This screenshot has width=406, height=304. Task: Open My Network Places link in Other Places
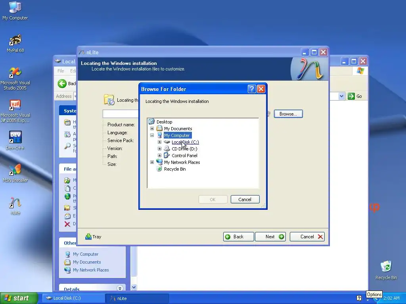tap(91, 270)
